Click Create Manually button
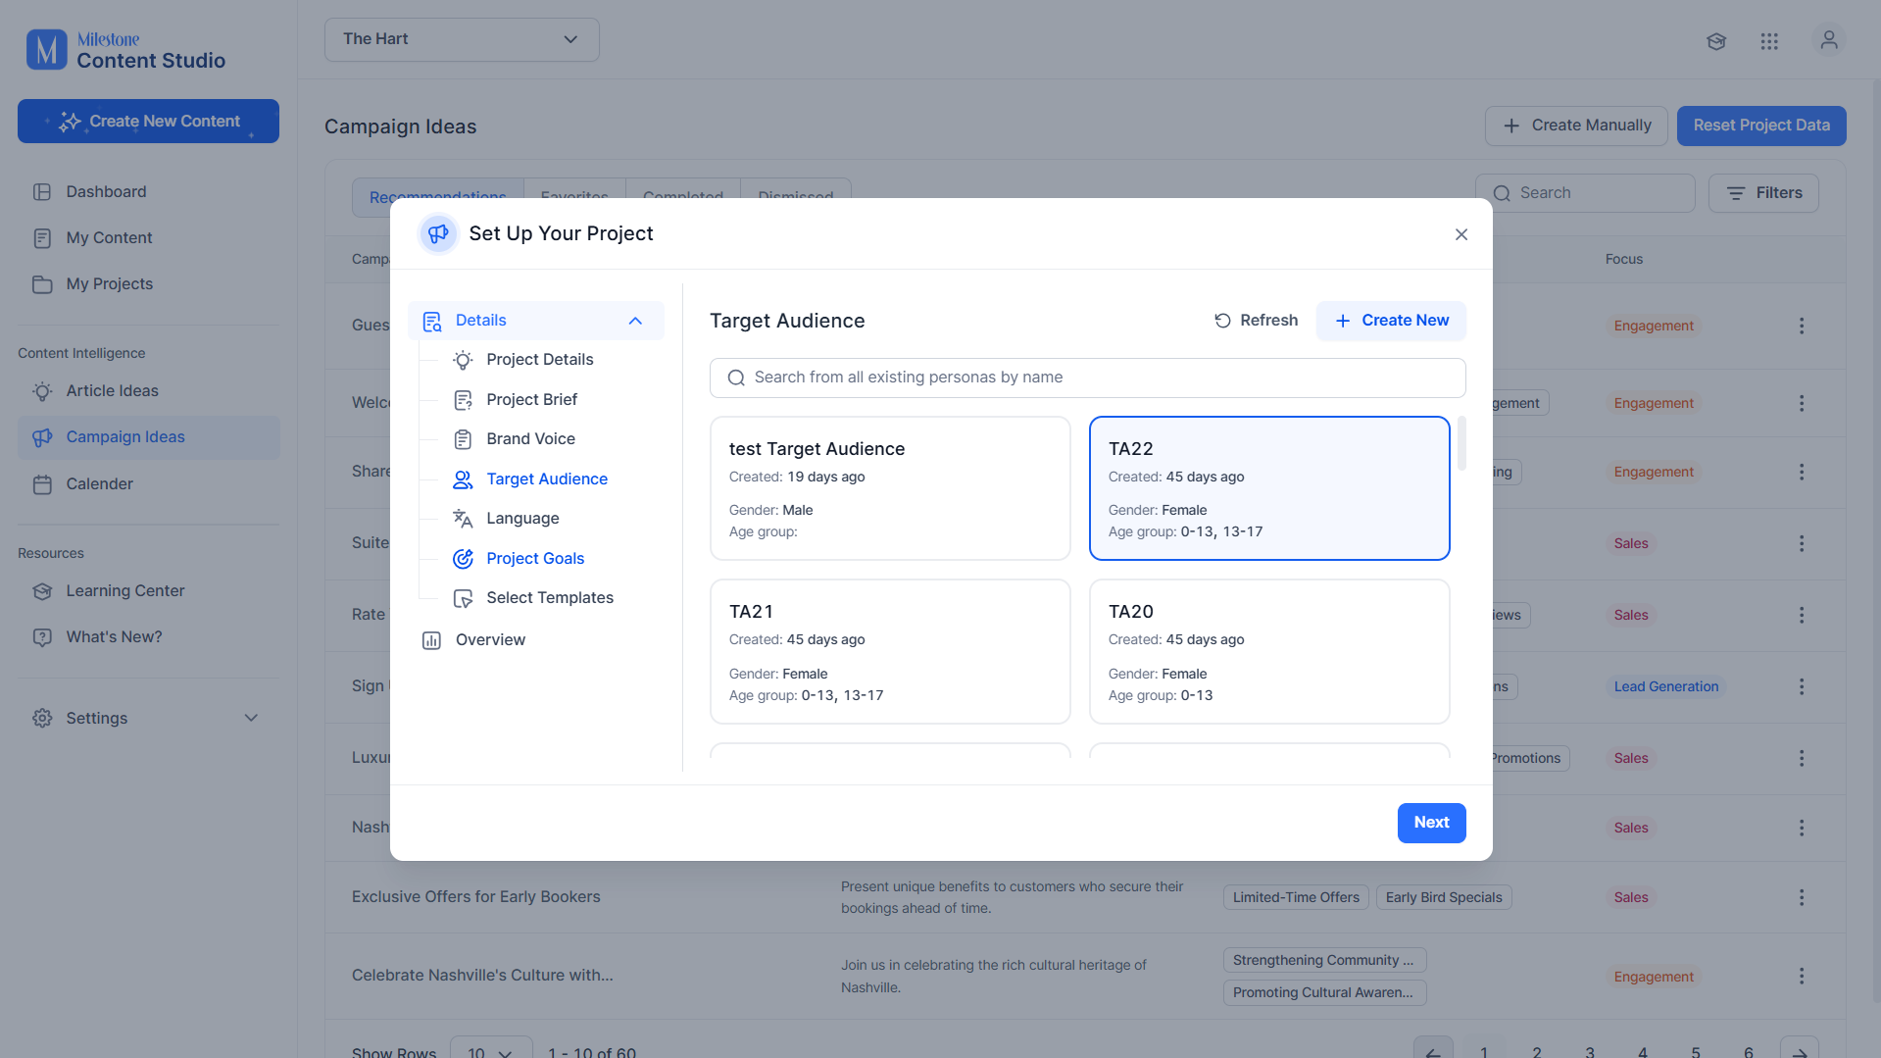This screenshot has height=1058, width=1881. point(1576,126)
